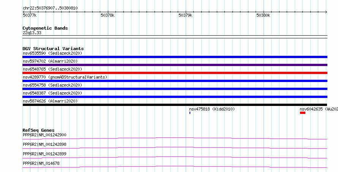Image resolution: width=338 pixels, height=172 pixels.
Task: Click the 50378k ruler tick label
Action: (107, 15)
